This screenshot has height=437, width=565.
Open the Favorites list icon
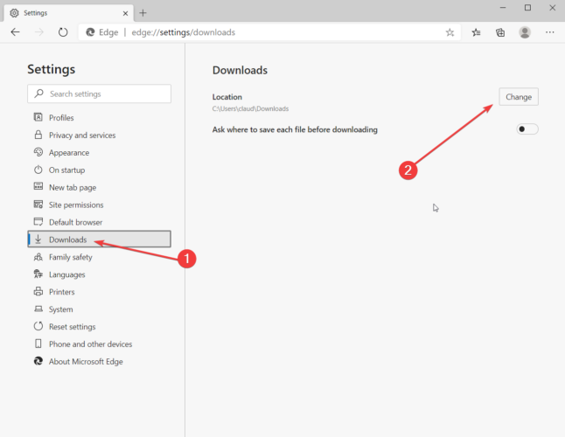tap(476, 32)
